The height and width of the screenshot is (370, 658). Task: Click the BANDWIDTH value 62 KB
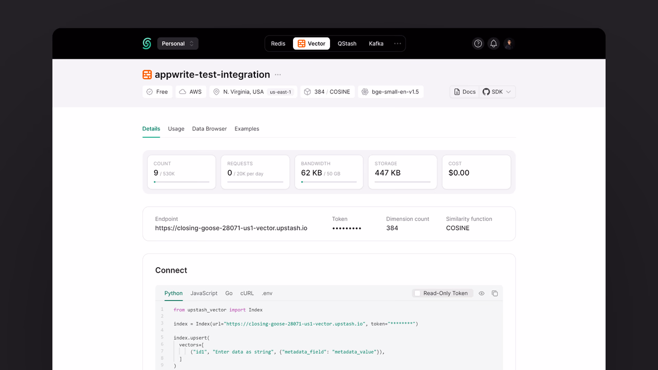click(312, 173)
